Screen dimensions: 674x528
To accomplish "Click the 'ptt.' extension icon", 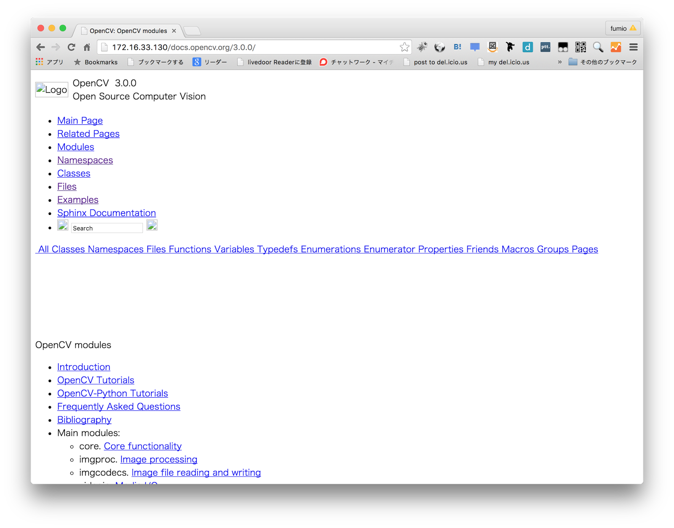I will tap(545, 47).
